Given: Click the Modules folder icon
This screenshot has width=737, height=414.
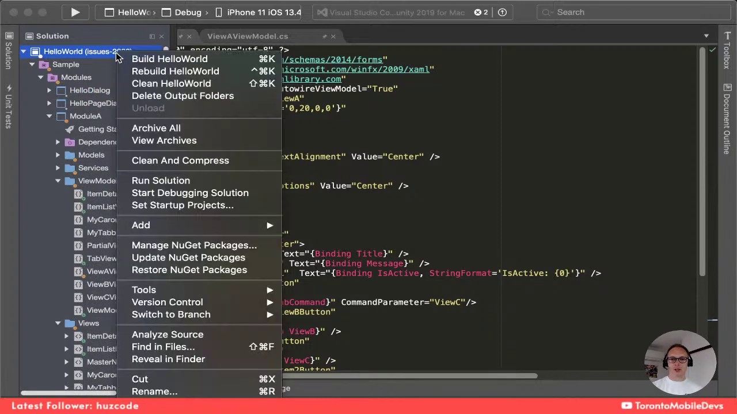Looking at the screenshot, I should tap(52, 77).
